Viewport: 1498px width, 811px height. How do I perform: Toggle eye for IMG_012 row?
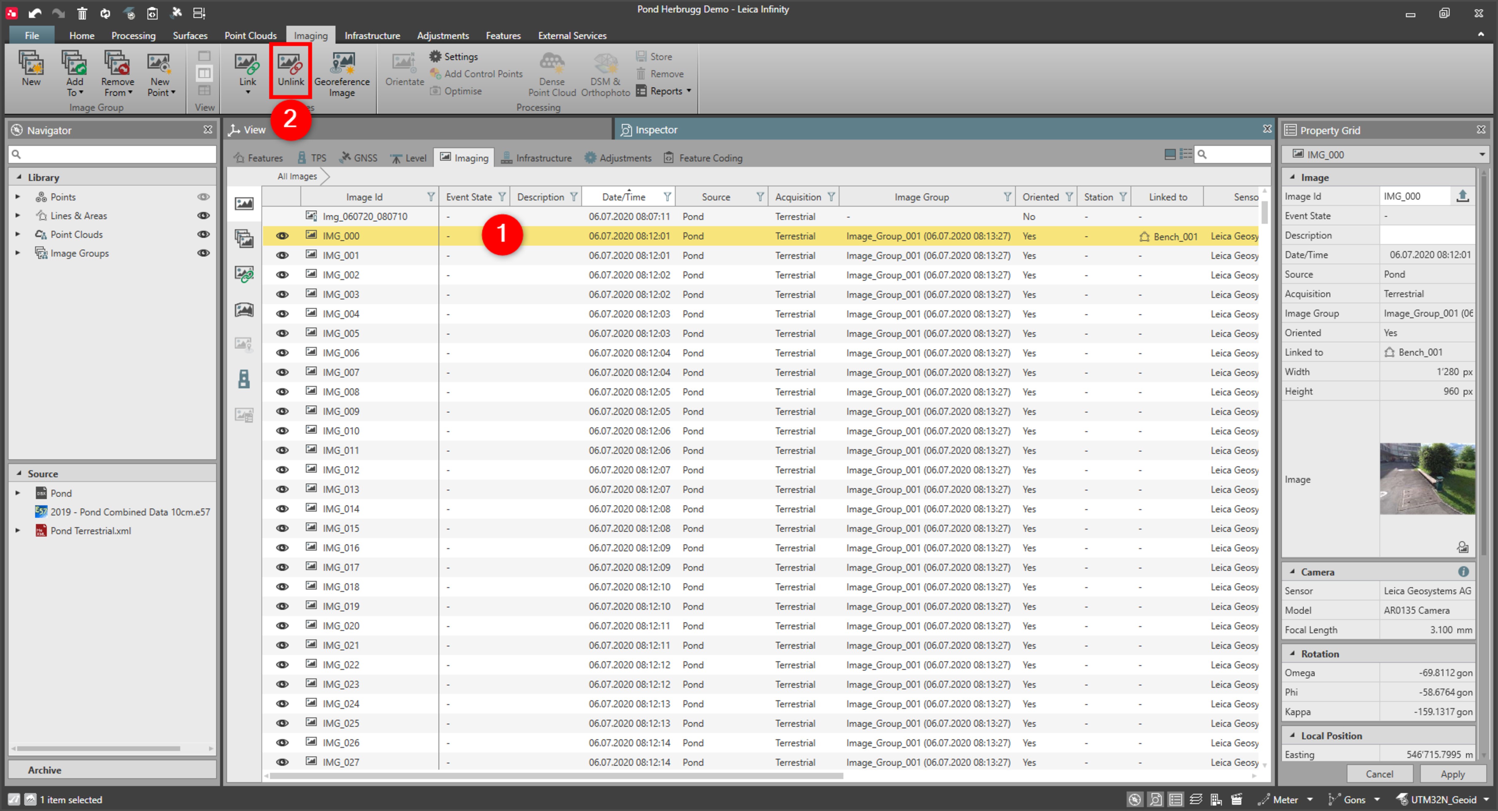(282, 470)
